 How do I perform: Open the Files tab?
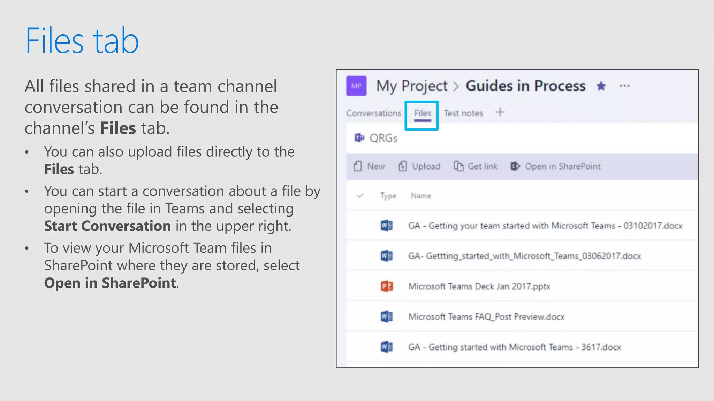[423, 113]
